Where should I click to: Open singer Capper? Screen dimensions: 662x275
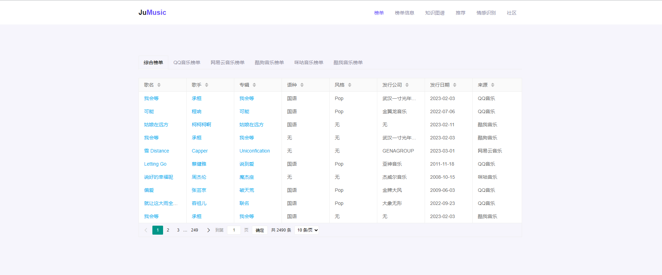pos(200,151)
